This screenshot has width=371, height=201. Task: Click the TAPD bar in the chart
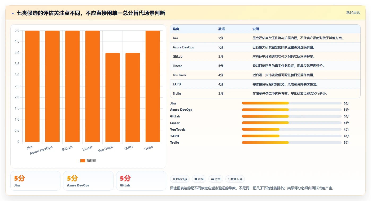point(133,97)
